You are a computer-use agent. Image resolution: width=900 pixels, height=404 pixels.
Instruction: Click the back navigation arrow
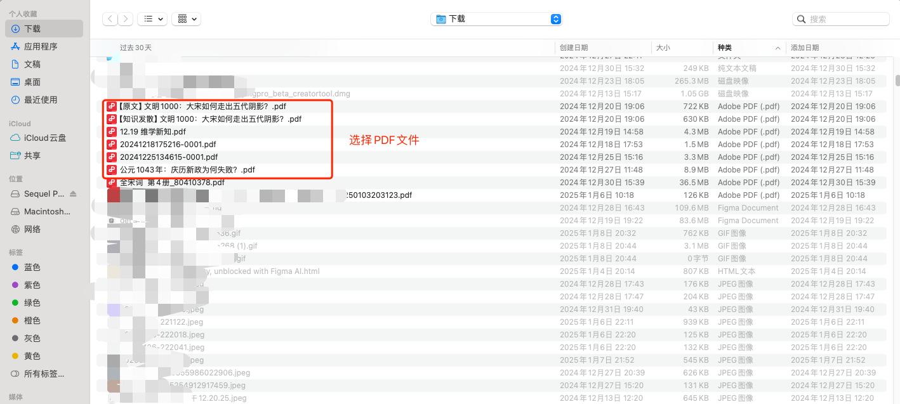[110, 19]
